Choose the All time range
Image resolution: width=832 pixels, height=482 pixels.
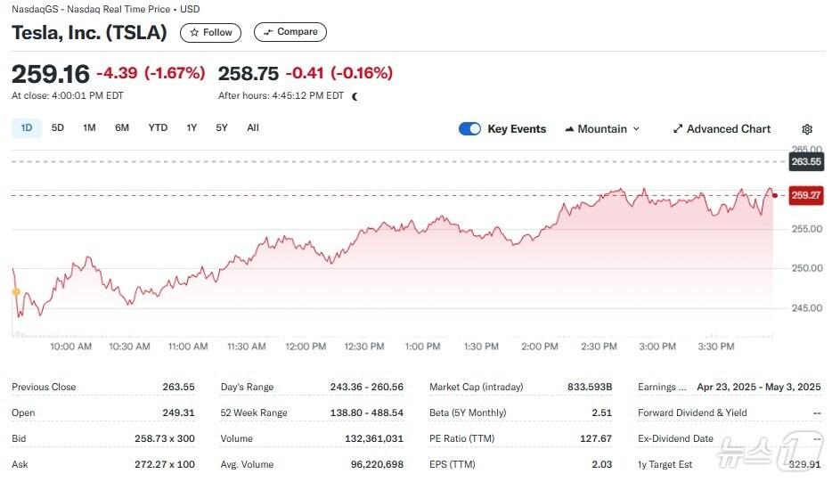click(x=253, y=127)
